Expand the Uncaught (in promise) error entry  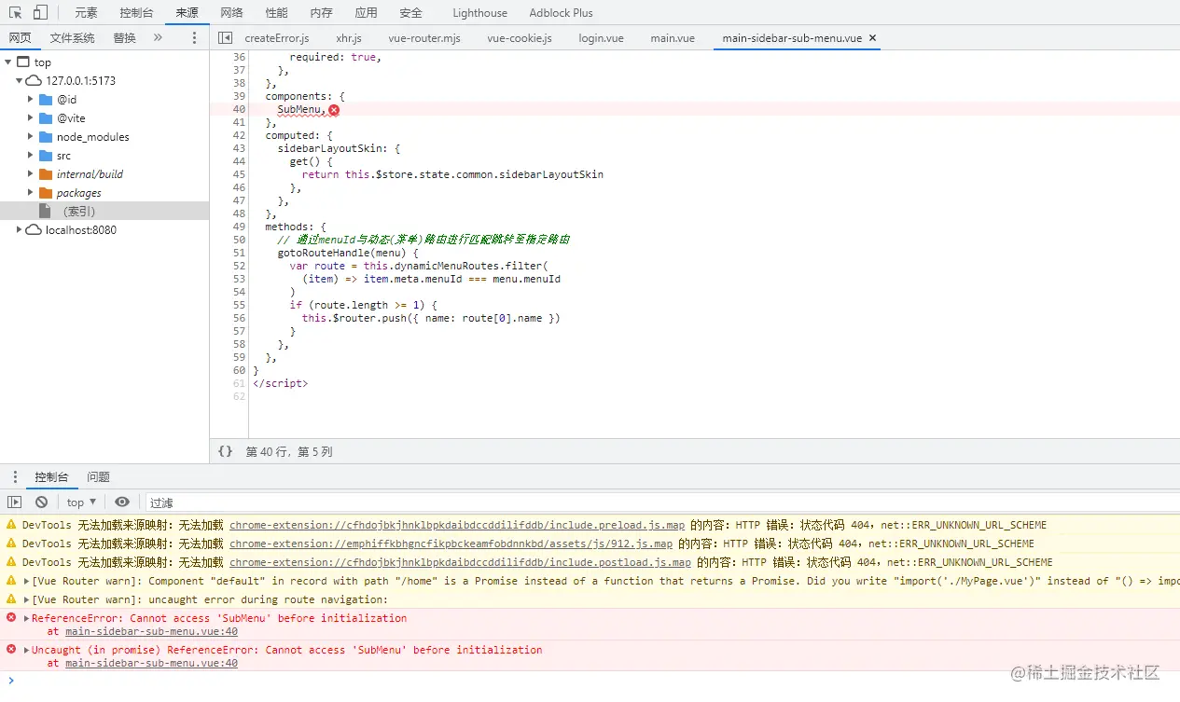[x=26, y=650]
